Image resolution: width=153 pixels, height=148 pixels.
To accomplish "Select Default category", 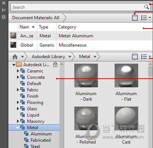I will (x=34, y=84).
